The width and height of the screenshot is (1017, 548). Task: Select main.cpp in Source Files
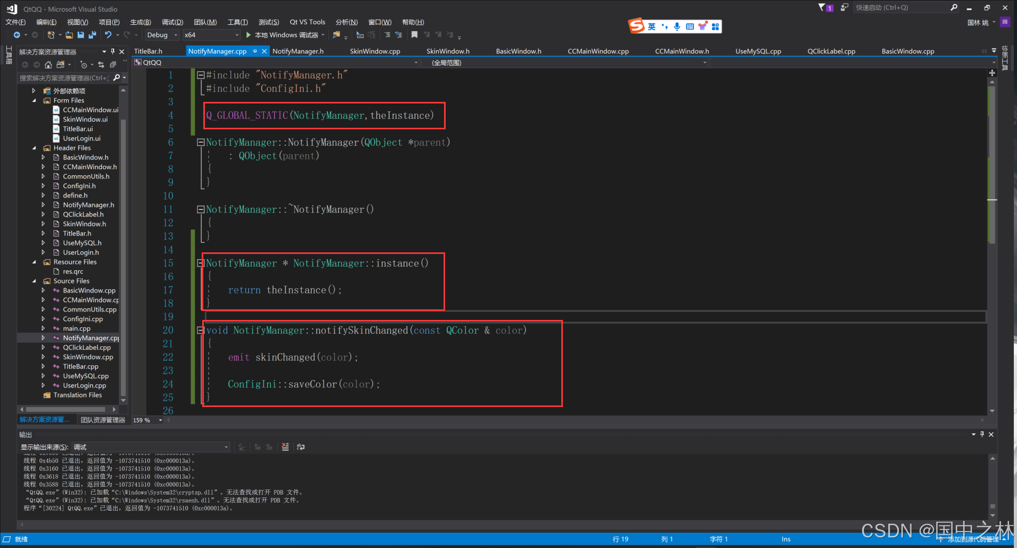coord(77,328)
